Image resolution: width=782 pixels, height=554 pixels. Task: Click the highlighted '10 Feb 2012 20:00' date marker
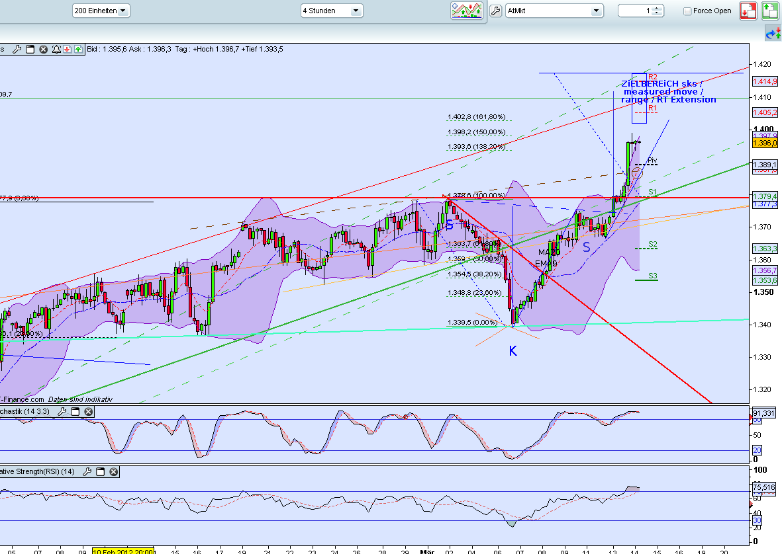[x=123, y=551]
